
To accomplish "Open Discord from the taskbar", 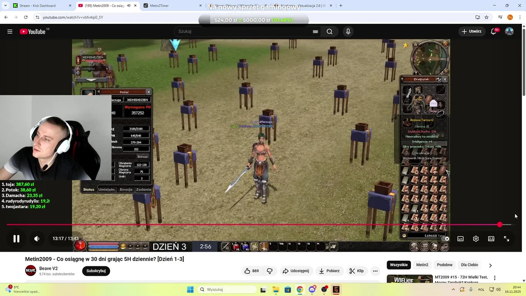I will click(312, 290).
